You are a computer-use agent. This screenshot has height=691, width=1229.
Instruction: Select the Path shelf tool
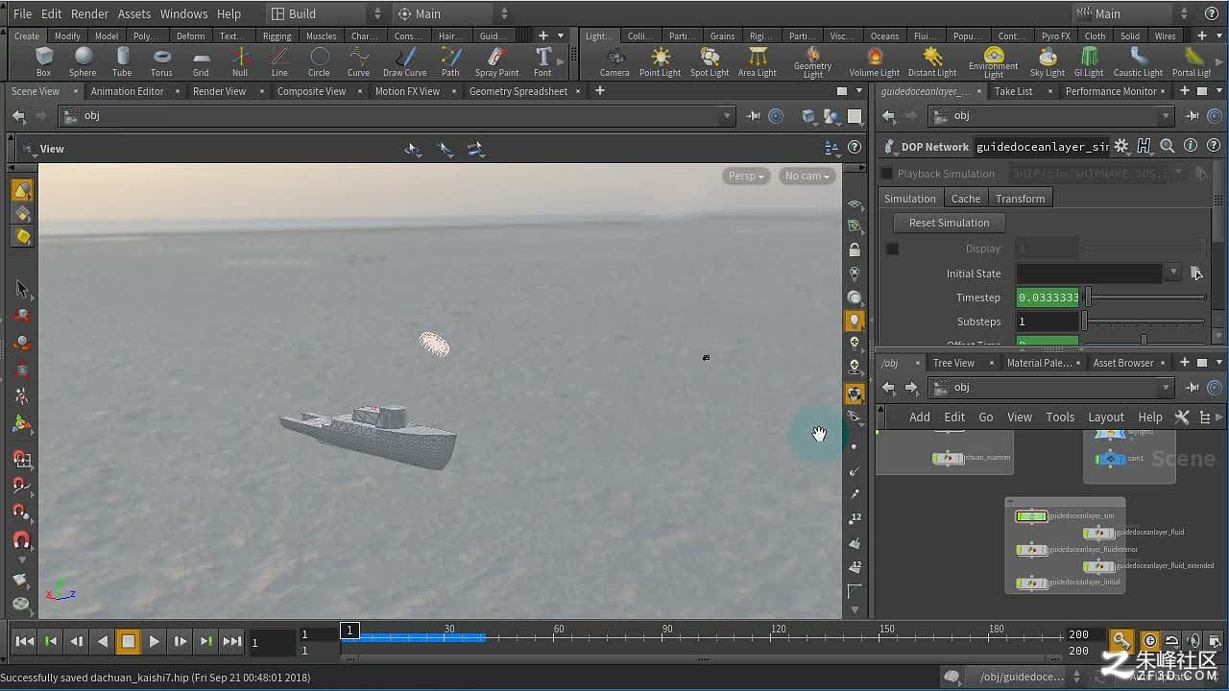(450, 61)
